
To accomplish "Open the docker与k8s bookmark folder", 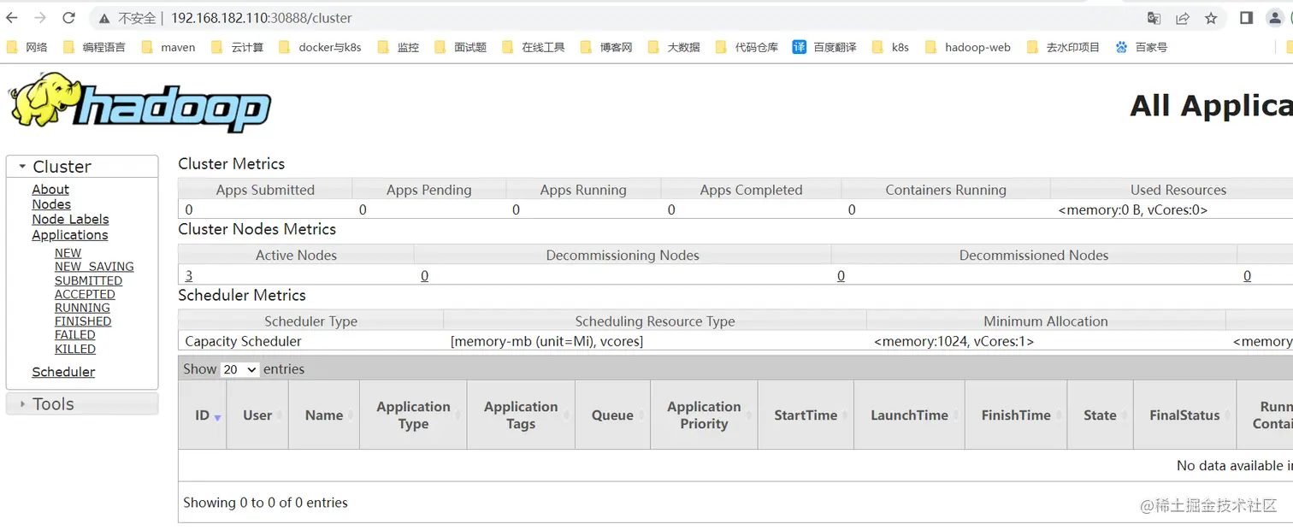I will tap(320, 47).
